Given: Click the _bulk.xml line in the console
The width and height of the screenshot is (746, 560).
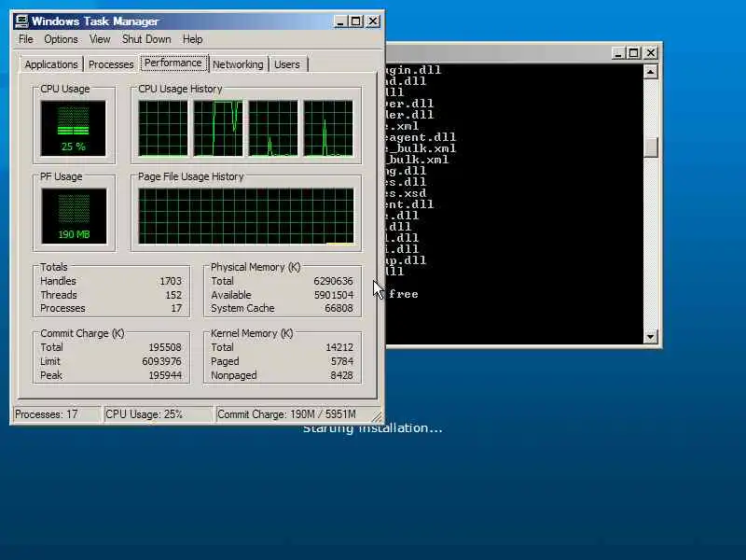Looking at the screenshot, I should click(418, 160).
